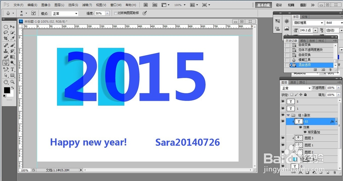The image size is (343, 181).
Task: Open the 模式 mode dropdown set to 正常
Action: coord(65,13)
